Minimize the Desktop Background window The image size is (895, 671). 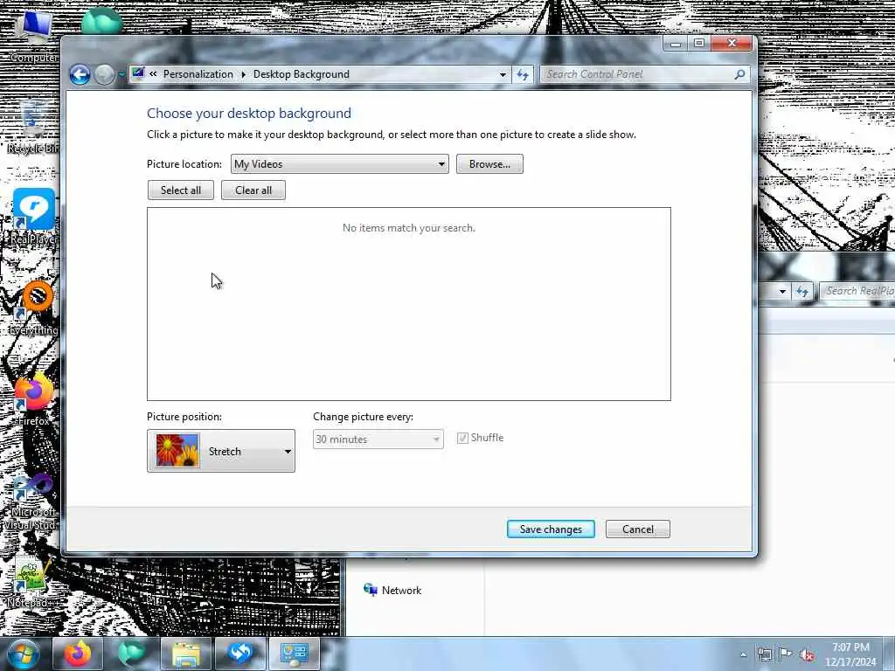pyautogui.click(x=676, y=44)
